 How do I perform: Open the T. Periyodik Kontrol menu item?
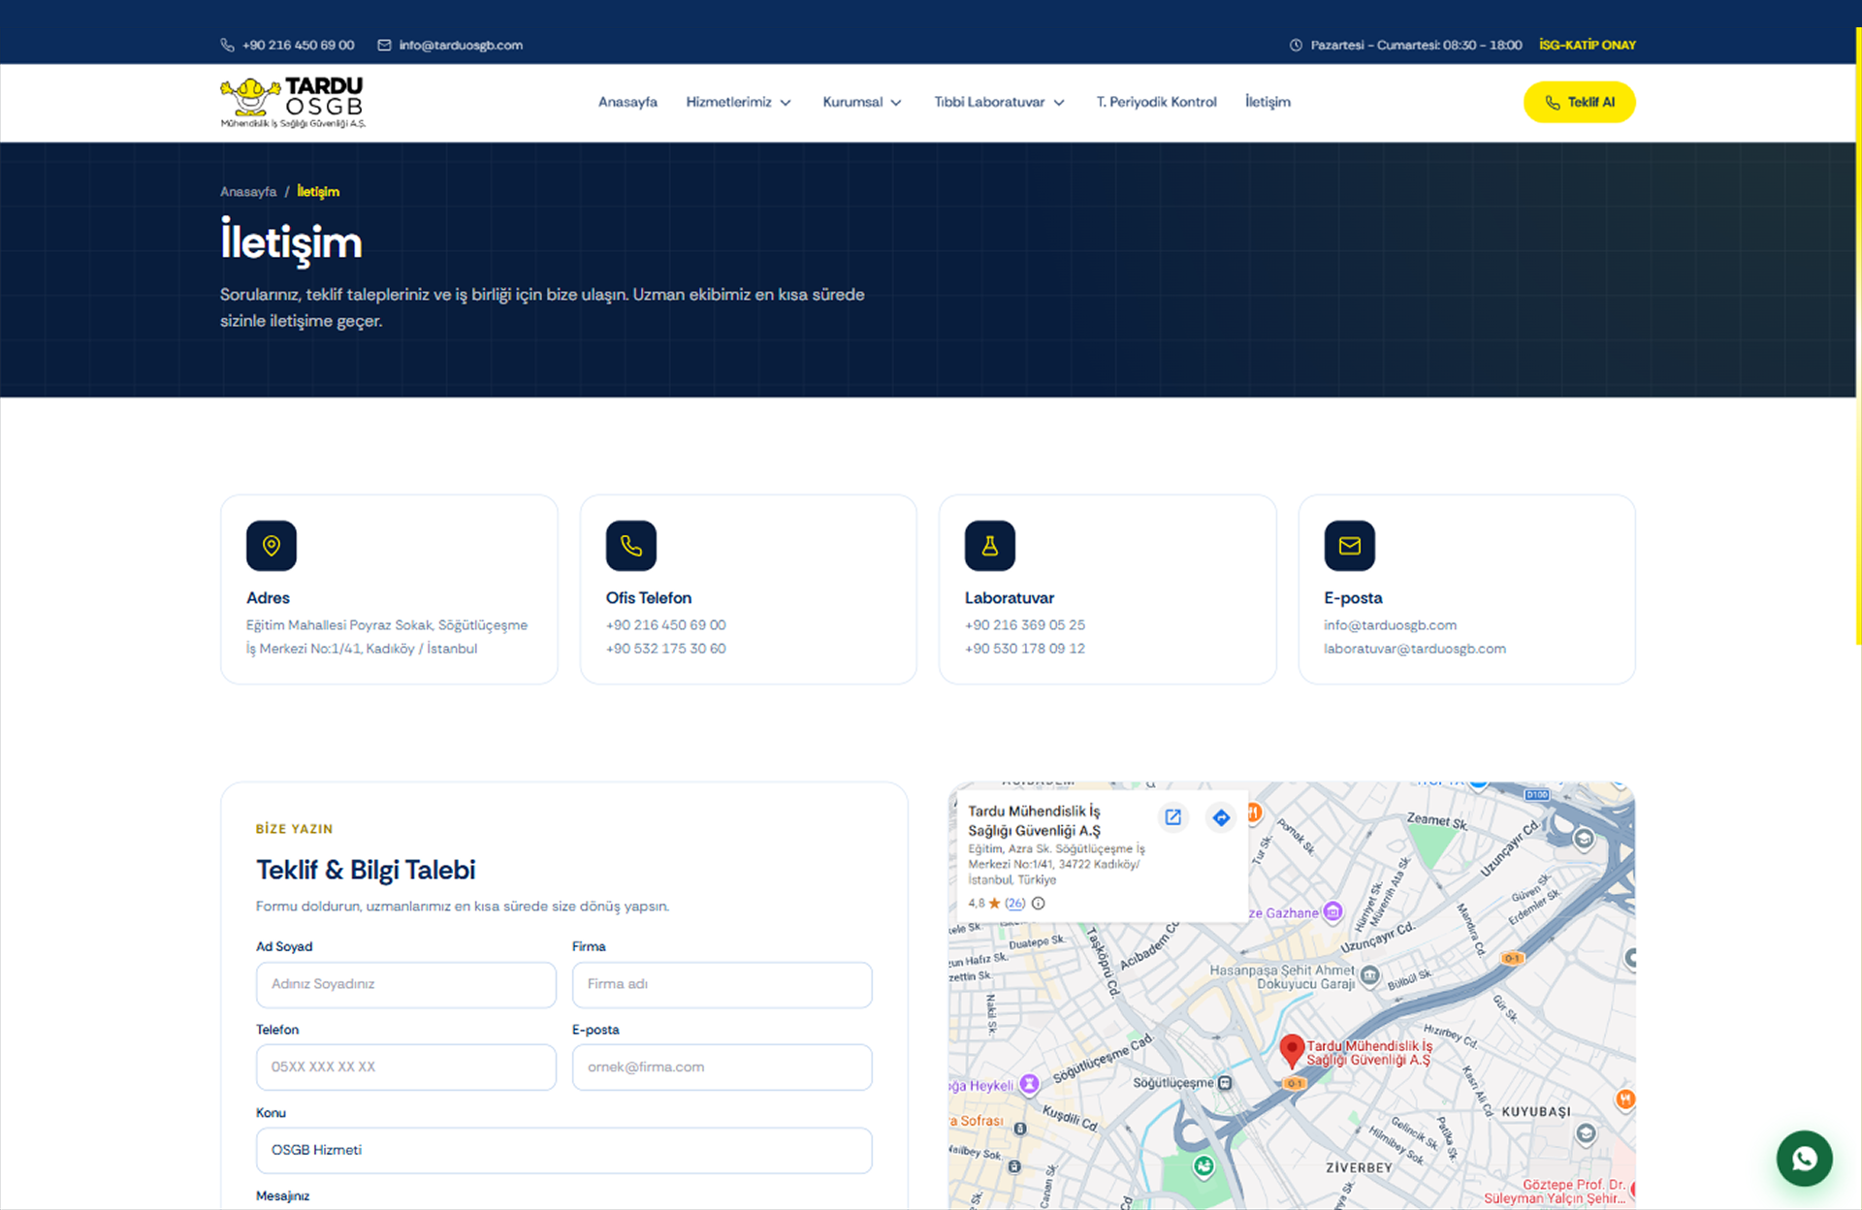point(1156,102)
